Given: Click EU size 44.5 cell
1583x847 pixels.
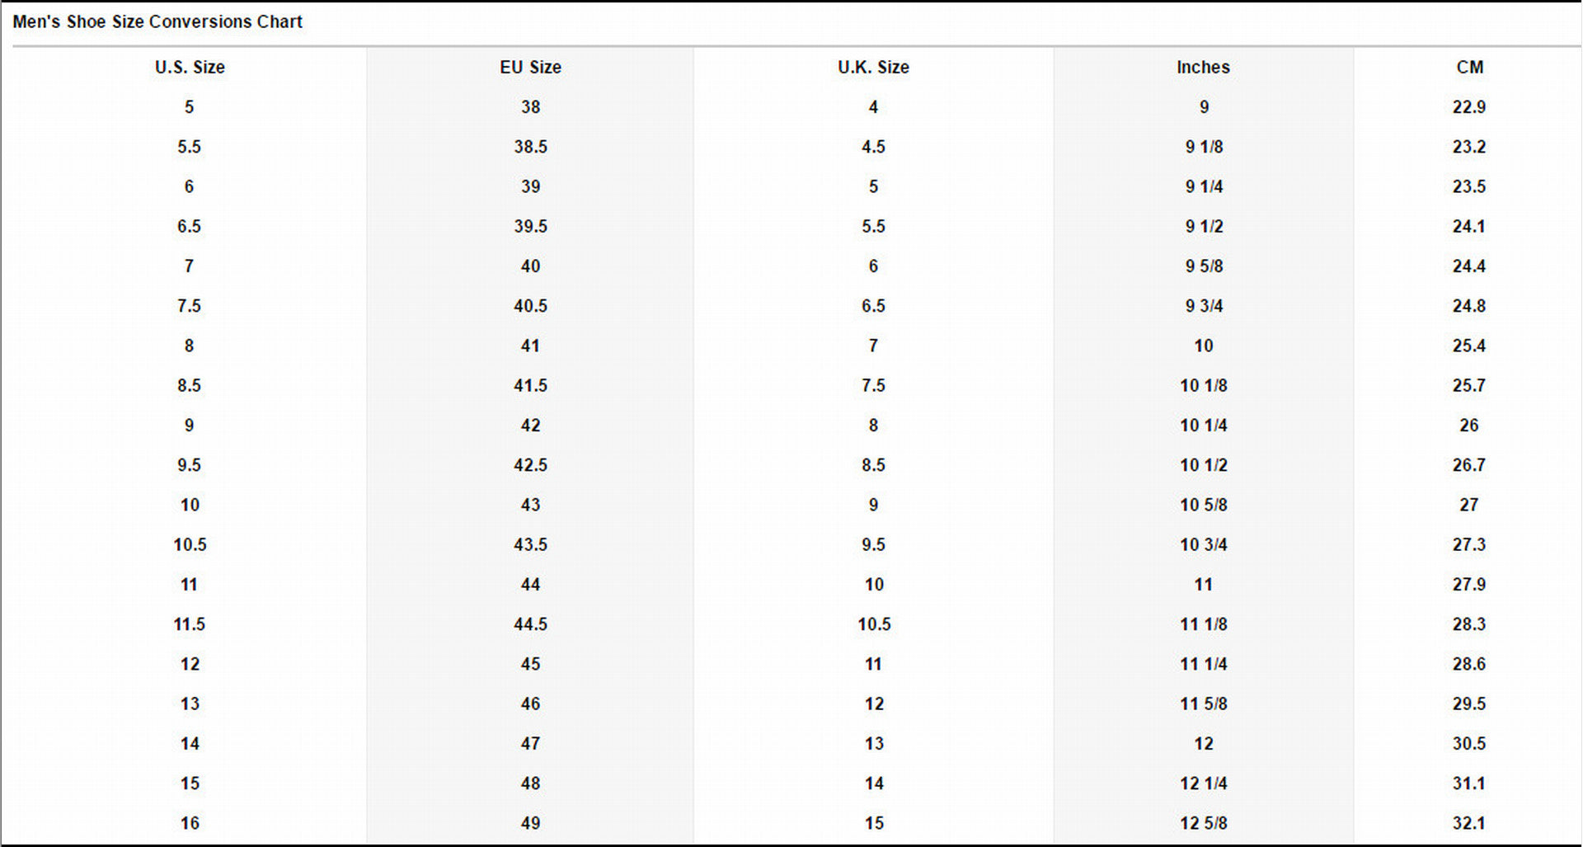Looking at the screenshot, I should (530, 624).
